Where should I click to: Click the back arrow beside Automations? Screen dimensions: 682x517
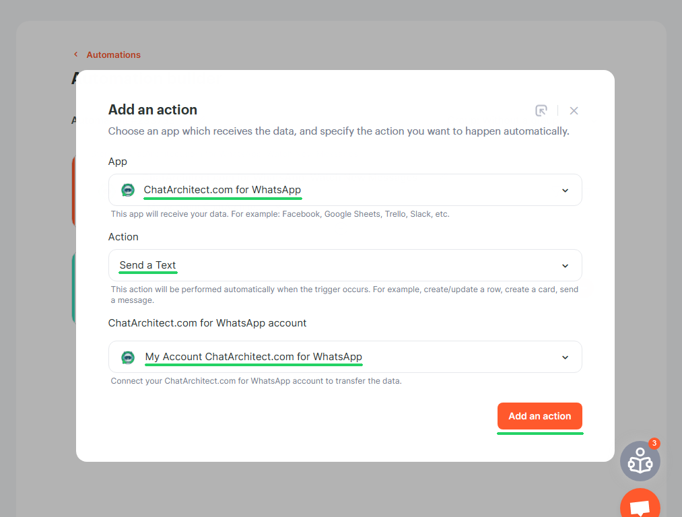point(75,55)
